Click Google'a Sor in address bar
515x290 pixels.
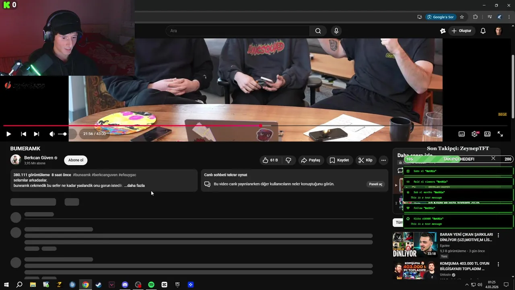(441, 17)
